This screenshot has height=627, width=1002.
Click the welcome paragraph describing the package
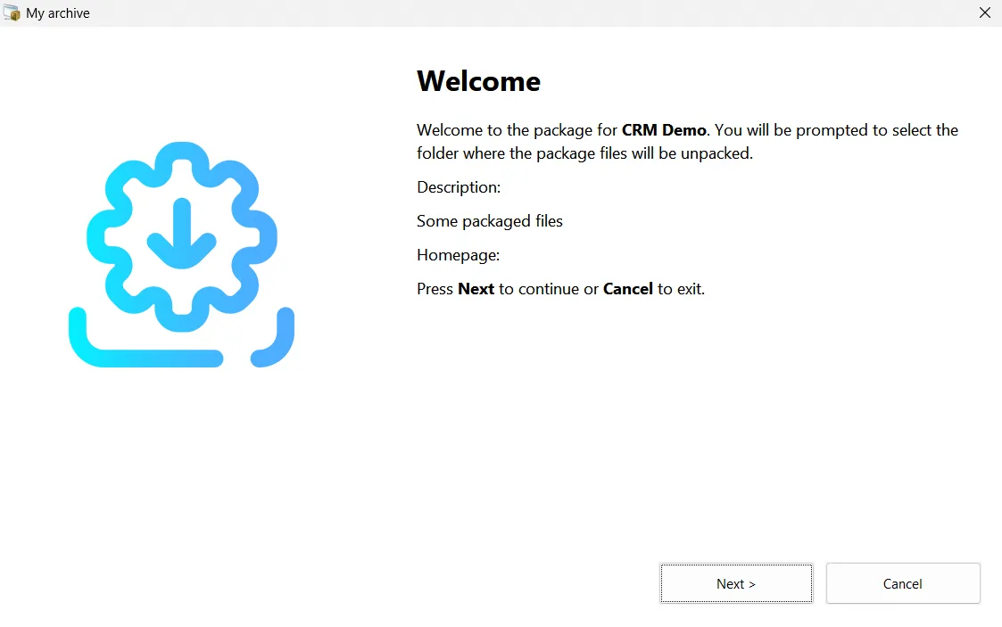tap(687, 141)
